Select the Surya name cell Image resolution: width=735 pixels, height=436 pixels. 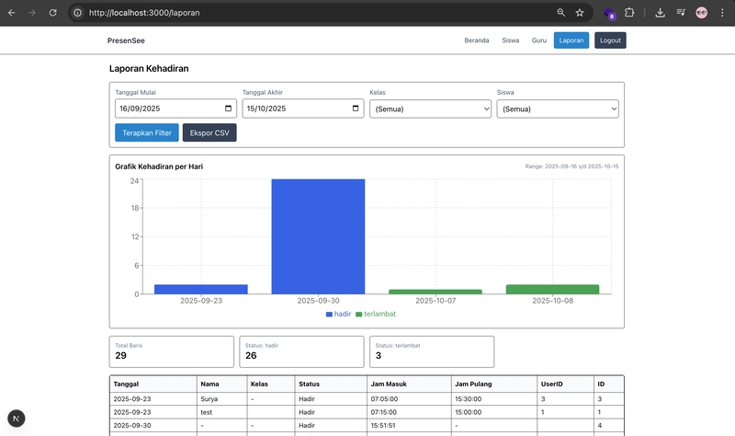221,399
